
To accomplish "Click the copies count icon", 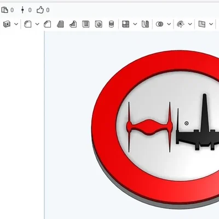I will (5, 10).
